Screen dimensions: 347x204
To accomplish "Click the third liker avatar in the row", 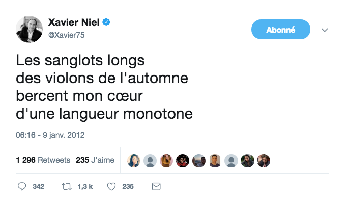I will click(166, 161).
